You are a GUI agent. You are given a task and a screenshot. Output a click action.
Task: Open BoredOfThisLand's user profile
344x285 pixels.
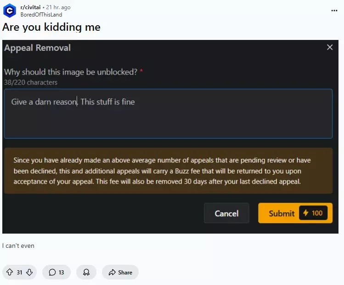coord(41,15)
